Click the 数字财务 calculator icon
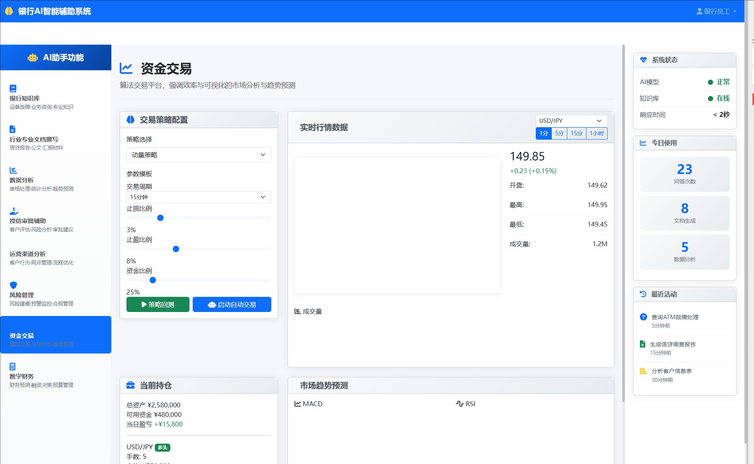 pyautogui.click(x=12, y=366)
